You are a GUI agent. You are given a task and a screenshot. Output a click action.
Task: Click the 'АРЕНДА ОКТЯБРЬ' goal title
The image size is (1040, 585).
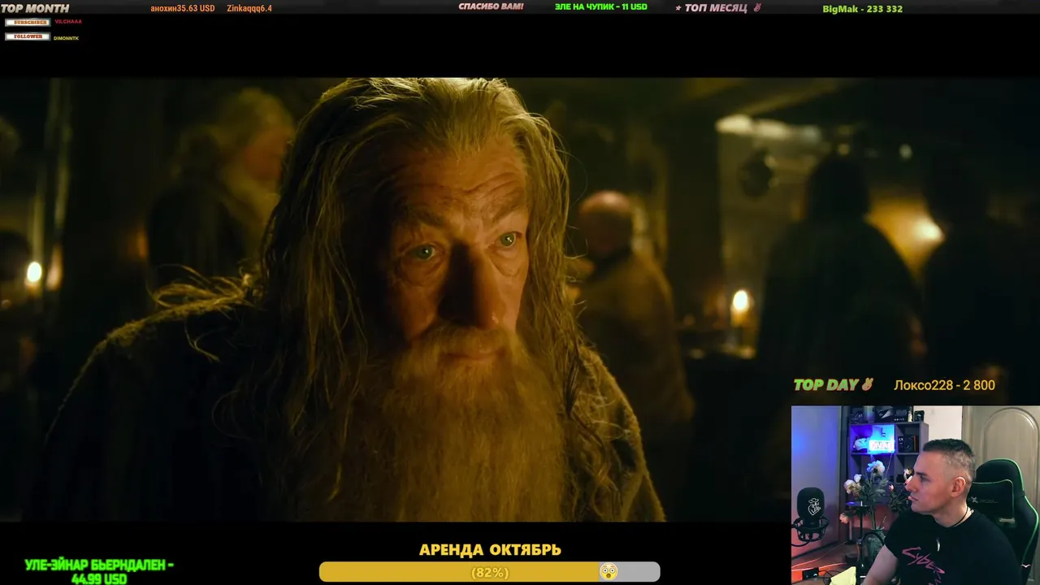[490, 550]
